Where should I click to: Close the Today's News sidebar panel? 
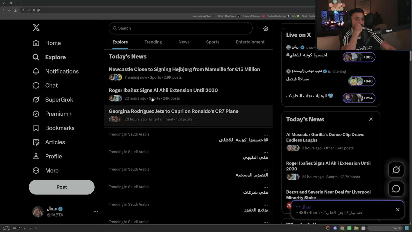pos(371,119)
